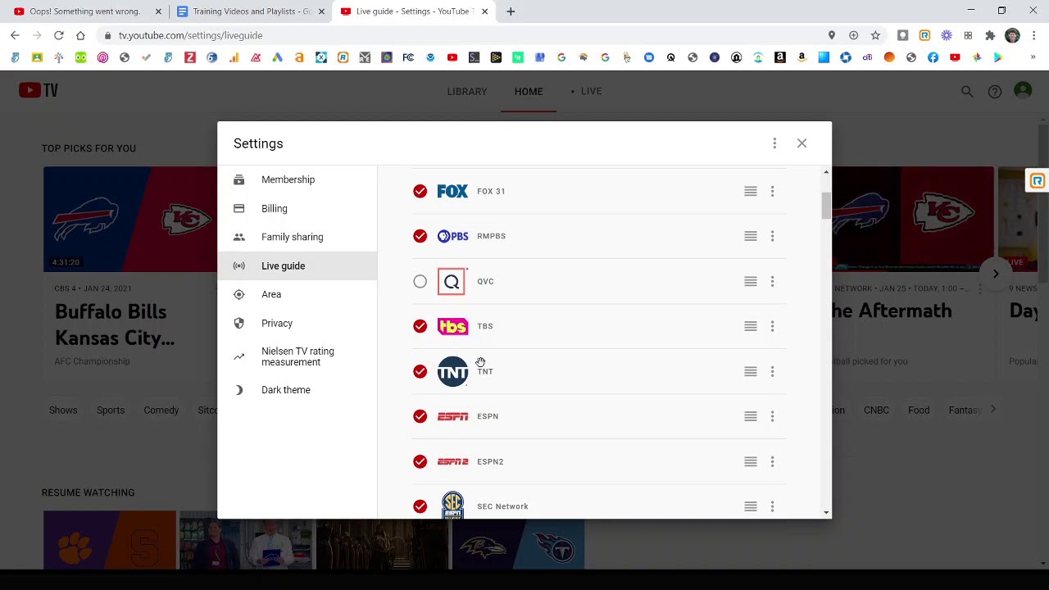The height and width of the screenshot is (590, 1049).
Task: Open the Dark theme setting
Action: (297, 390)
